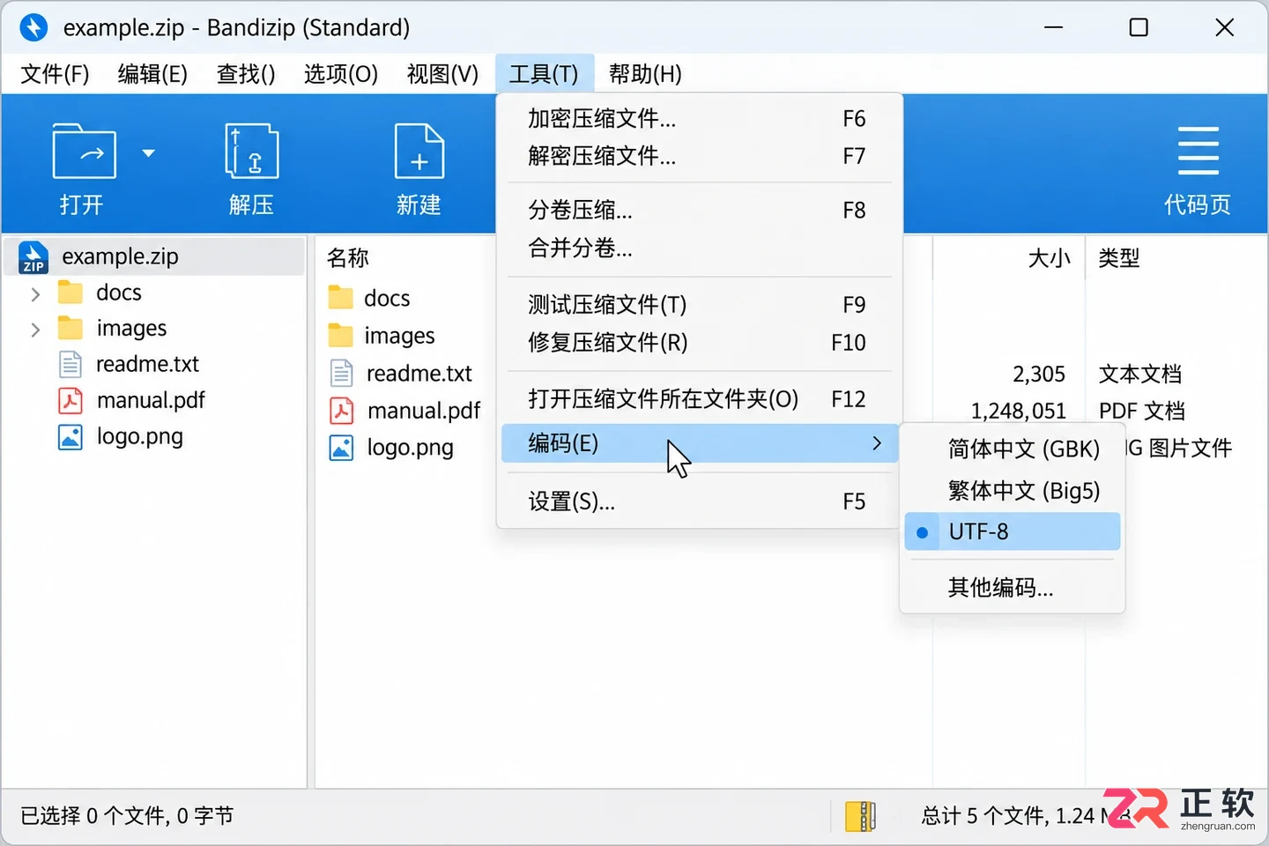Image resolution: width=1269 pixels, height=846 pixels.
Task: Open the 编码(E) submenu arrow
Action: [877, 443]
